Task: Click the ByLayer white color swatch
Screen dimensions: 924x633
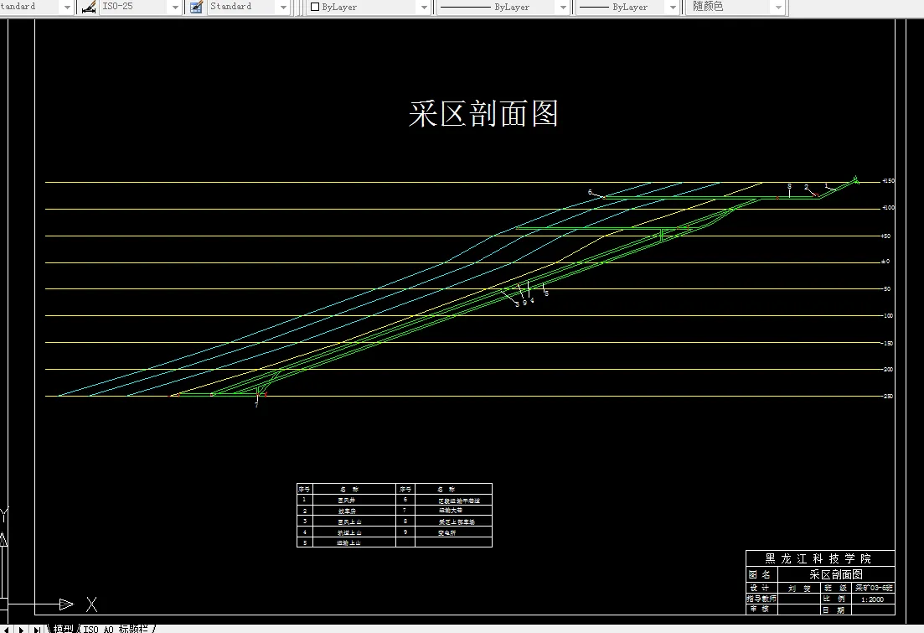Action: click(315, 7)
